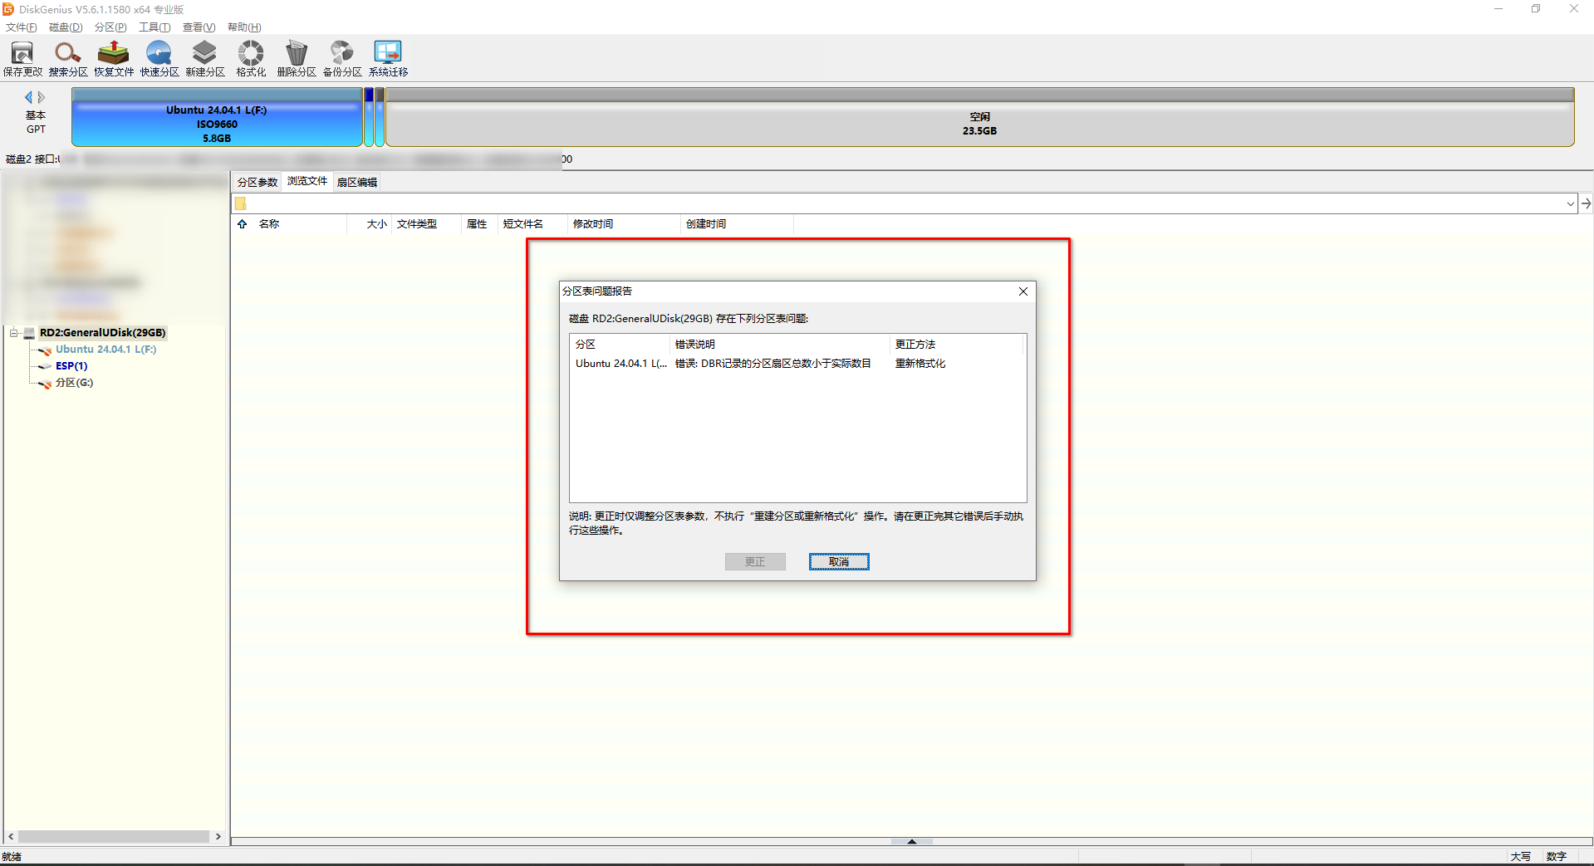The width and height of the screenshot is (1594, 866).
Task: Click the 空闲 23.5GB free space bar
Action: pyautogui.click(x=980, y=118)
